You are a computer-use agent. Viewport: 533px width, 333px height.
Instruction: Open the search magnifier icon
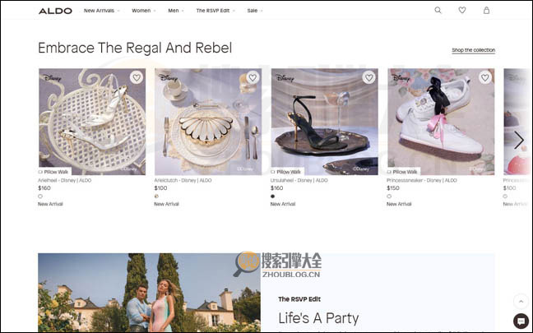point(438,11)
